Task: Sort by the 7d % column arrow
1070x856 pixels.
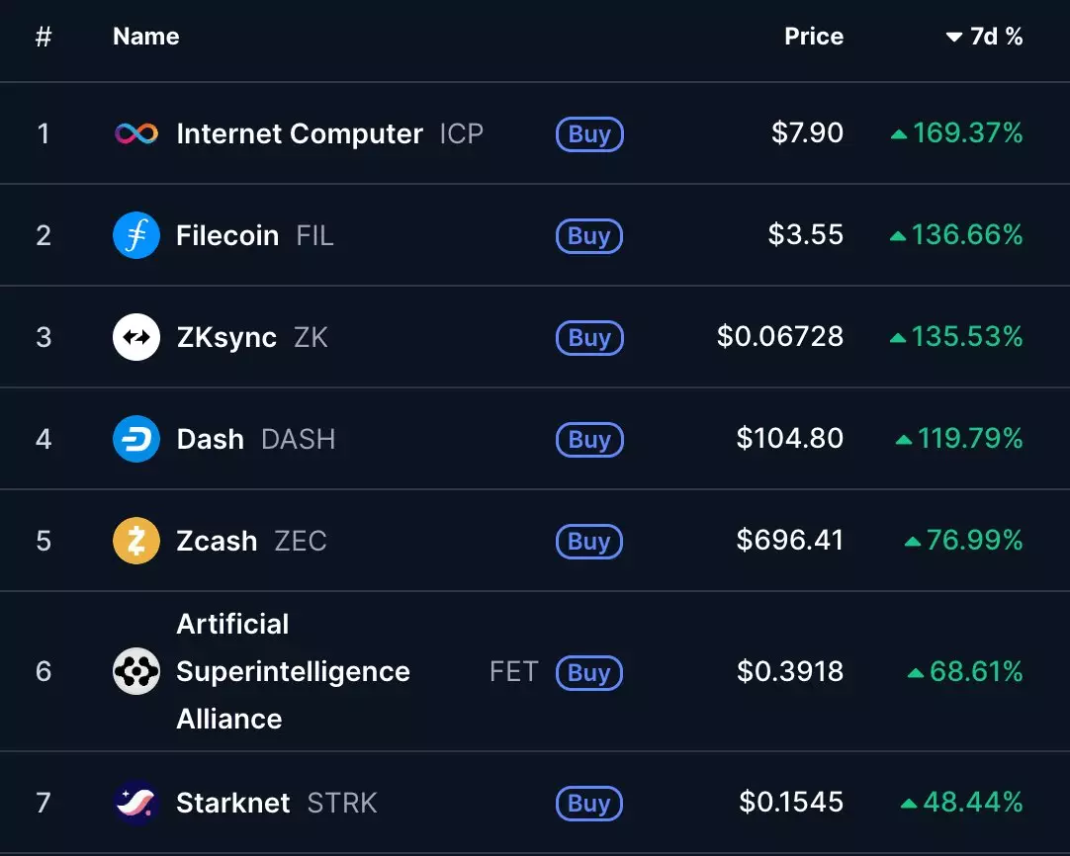Action: pyautogui.click(x=954, y=38)
